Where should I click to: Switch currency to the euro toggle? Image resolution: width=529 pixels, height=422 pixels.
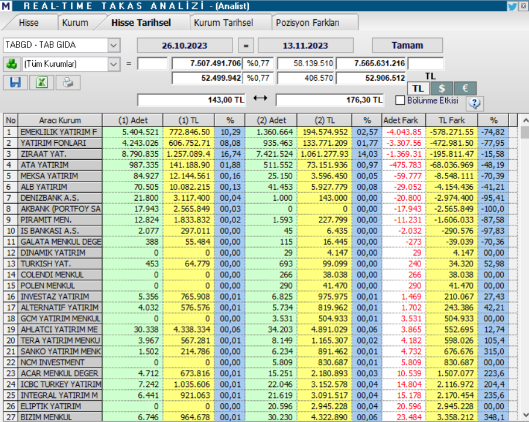tap(465, 88)
